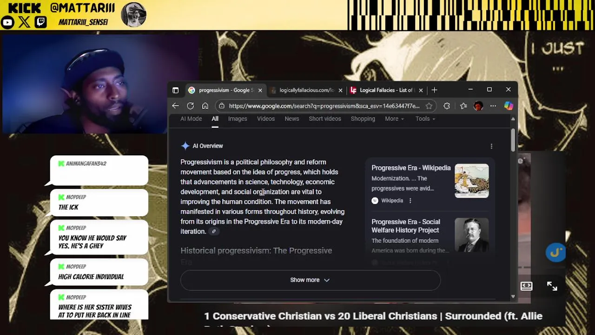
Task: Switch to the logicallyfallacious.com tab
Action: pos(306,90)
